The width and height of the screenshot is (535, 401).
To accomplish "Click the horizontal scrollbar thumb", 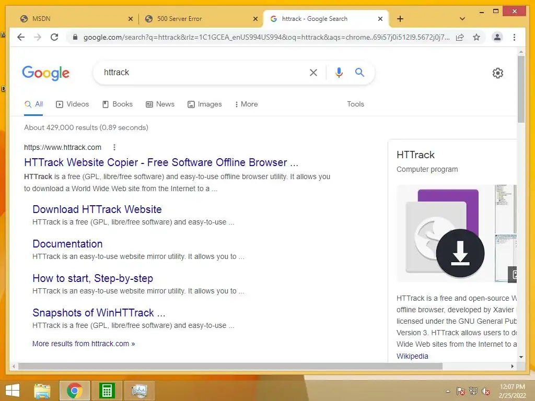I will tap(230, 366).
